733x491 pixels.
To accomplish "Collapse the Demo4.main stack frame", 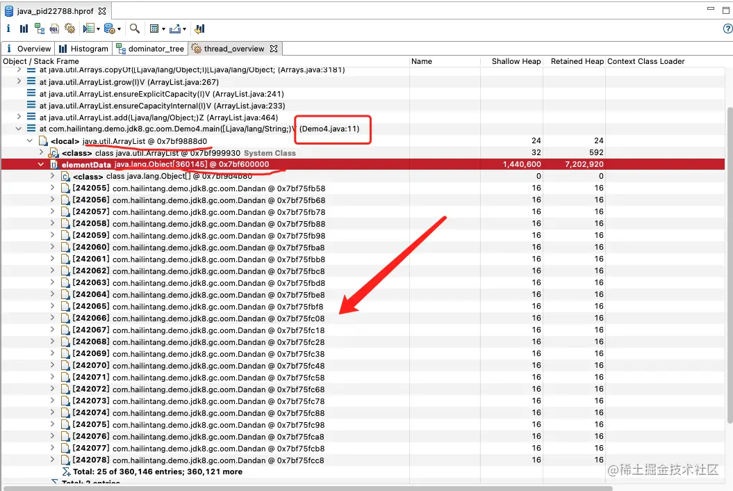I will pyautogui.click(x=19, y=129).
